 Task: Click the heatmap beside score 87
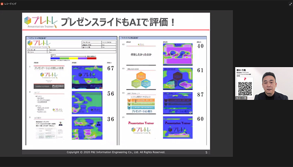178,103
